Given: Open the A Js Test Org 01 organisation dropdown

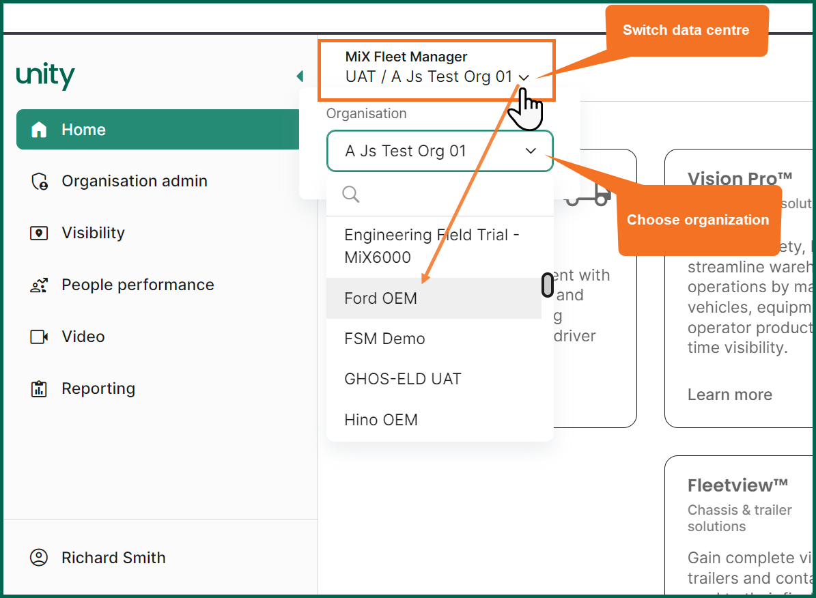Looking at the screenshot, I should point(440,151).
